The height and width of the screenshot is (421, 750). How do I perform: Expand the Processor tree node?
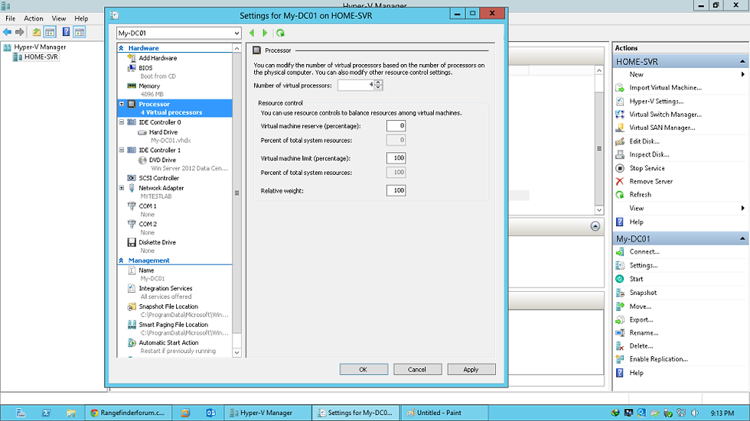click(x=122, y=104)
